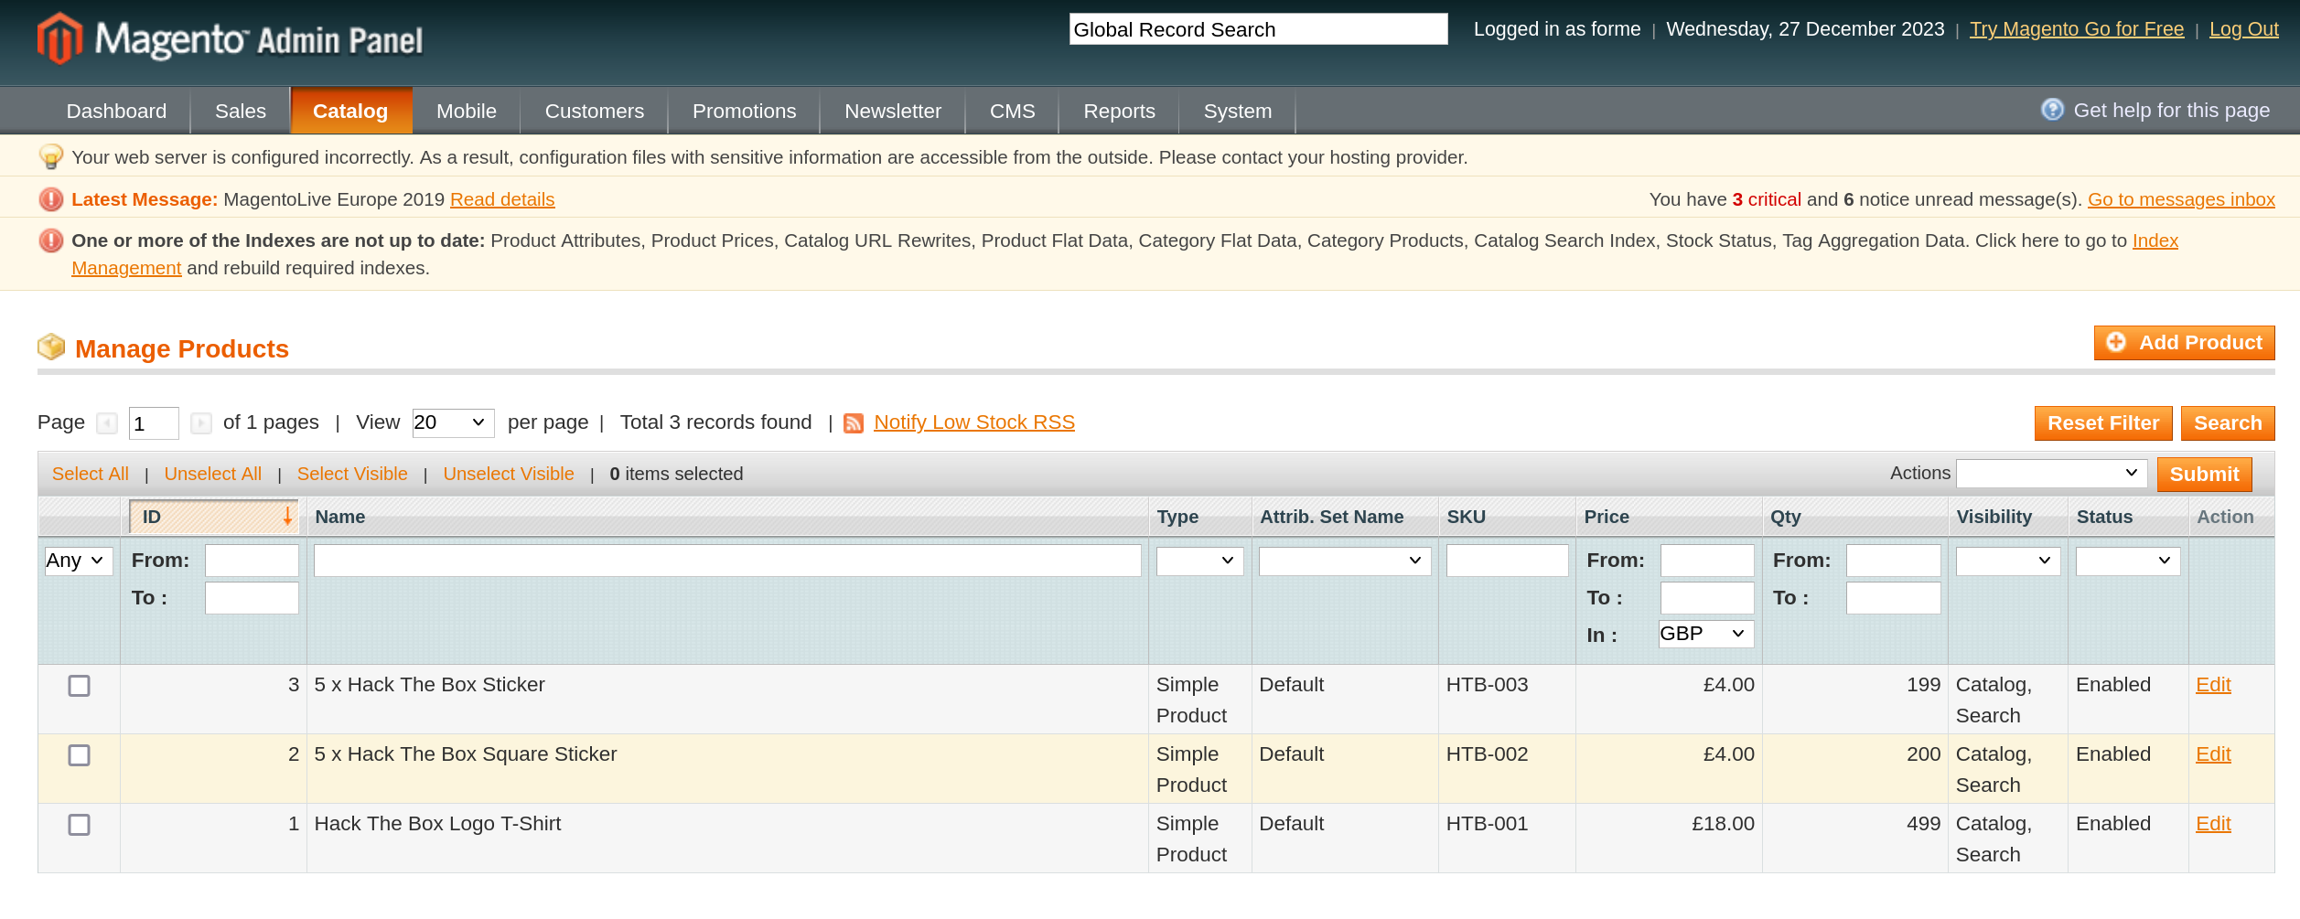The image size is (2300, 919).
Task: Open the GBP currency dropdown
Action: (1706, 634)
